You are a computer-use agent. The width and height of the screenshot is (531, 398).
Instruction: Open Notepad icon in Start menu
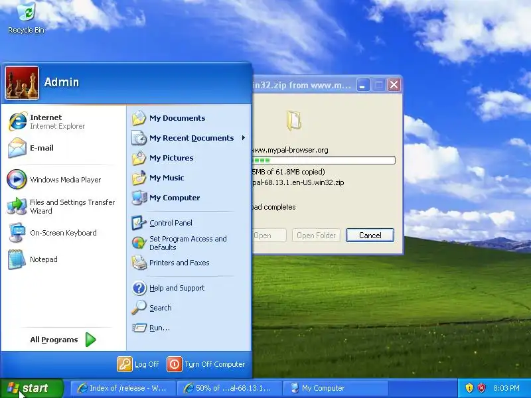point(17,259)
